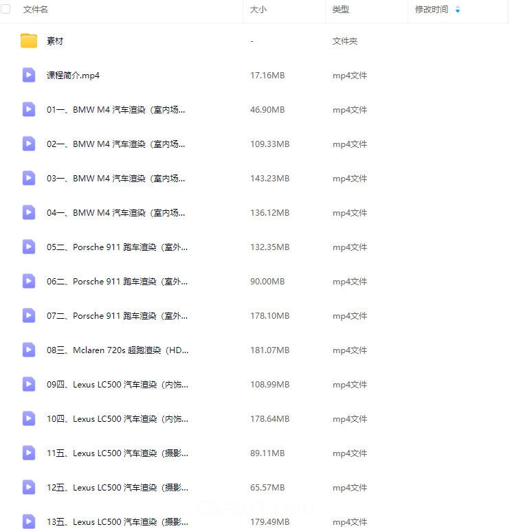The width and height of the screenshot is (510, 529).
Task: Toggle the sort arrow next to 修改时间
Action: coord(458,10)
